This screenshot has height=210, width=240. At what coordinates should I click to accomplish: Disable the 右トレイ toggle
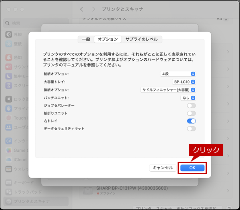click(191, 121)
